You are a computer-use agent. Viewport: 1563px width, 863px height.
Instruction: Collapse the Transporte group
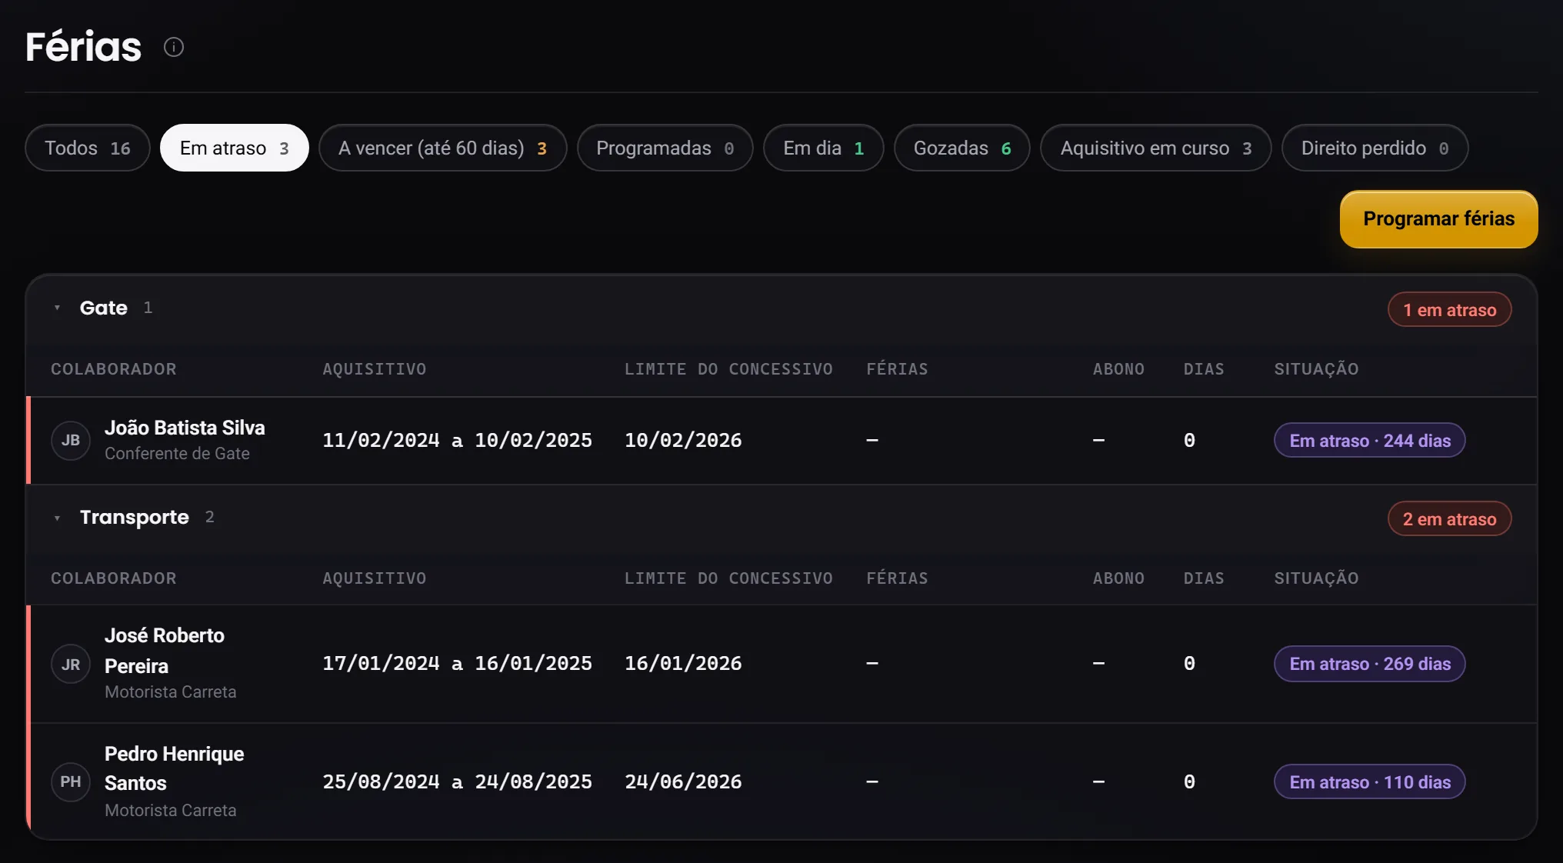point(57,518)
